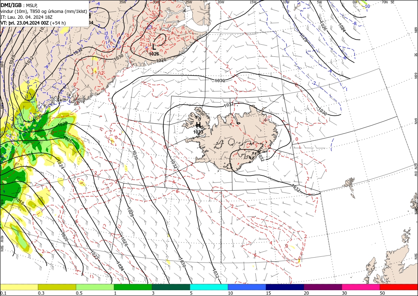Click the legend scale value 20
This screenshot has height=296, width=418.
pyautogui.click(x=306, y=293)
